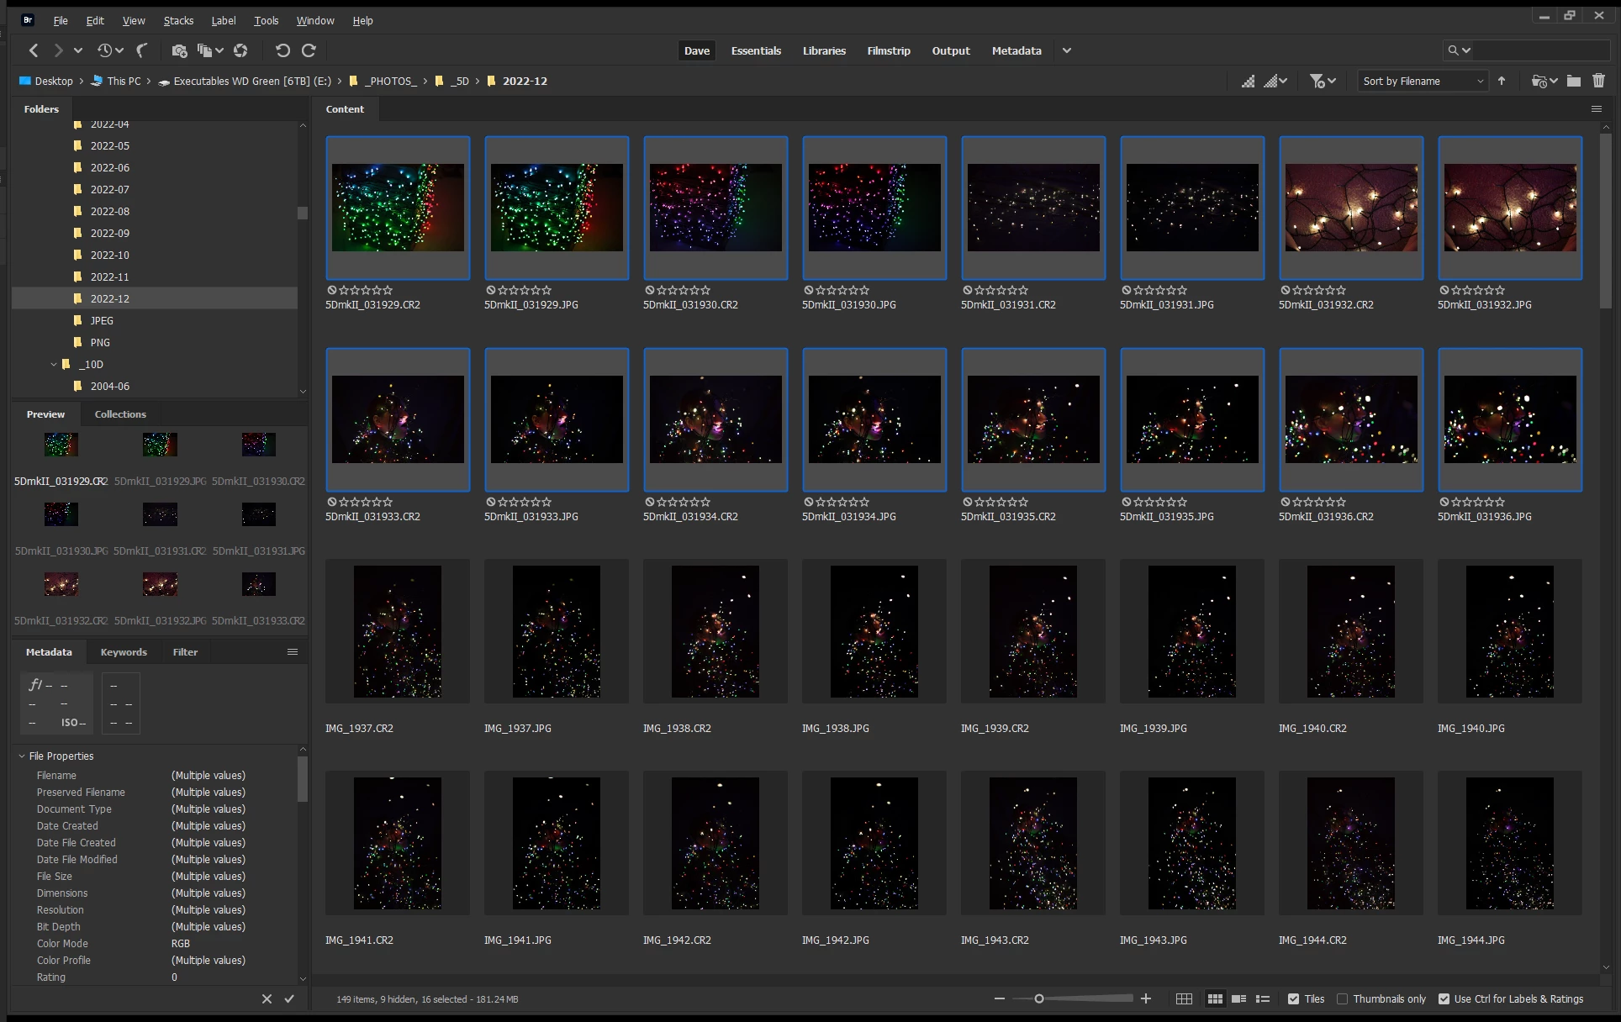Screen dimensions: 1621x1022
Task: Expand the workspace switcher chevron
Action: pyautogui.click(x=1066, y=50)
